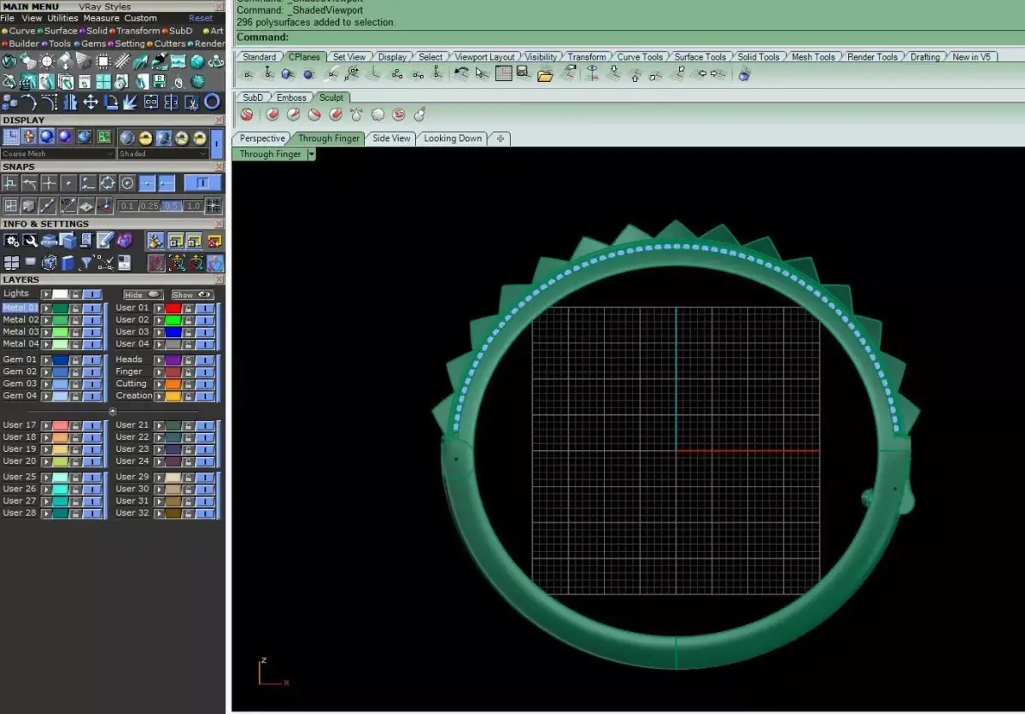Select the purple sphere display icon
This screenshot has height=714, width=1025.
pyautogui.click(x=65, y=137)
